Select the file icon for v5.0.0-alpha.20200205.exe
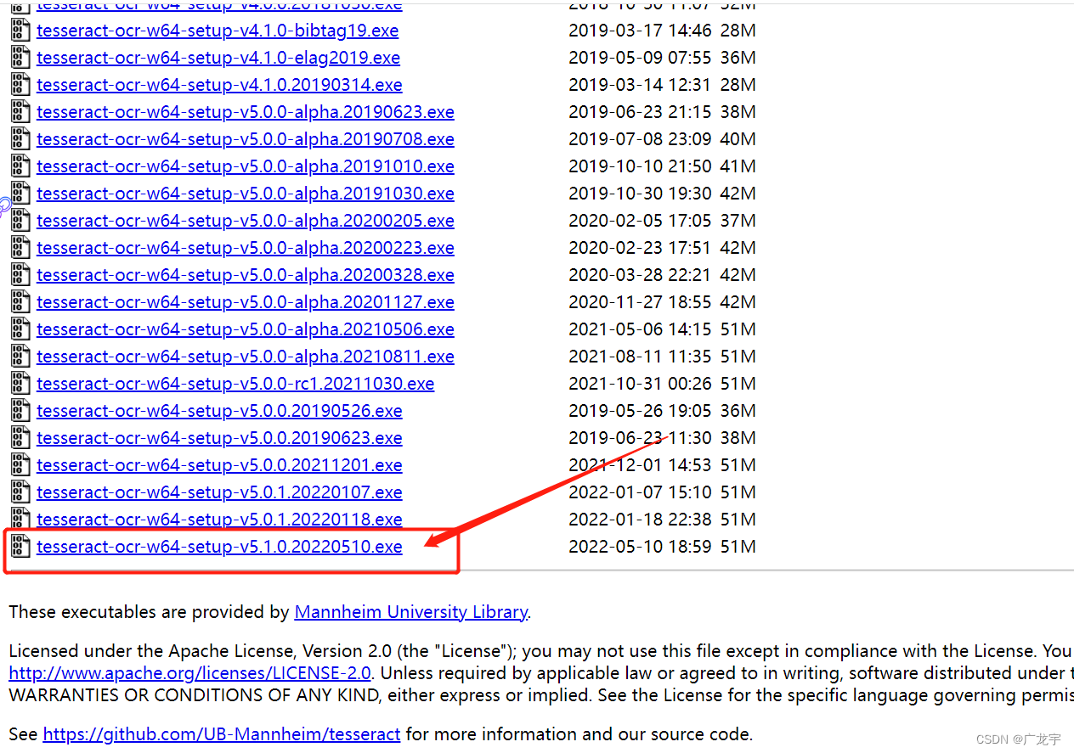 coord(20,221)
